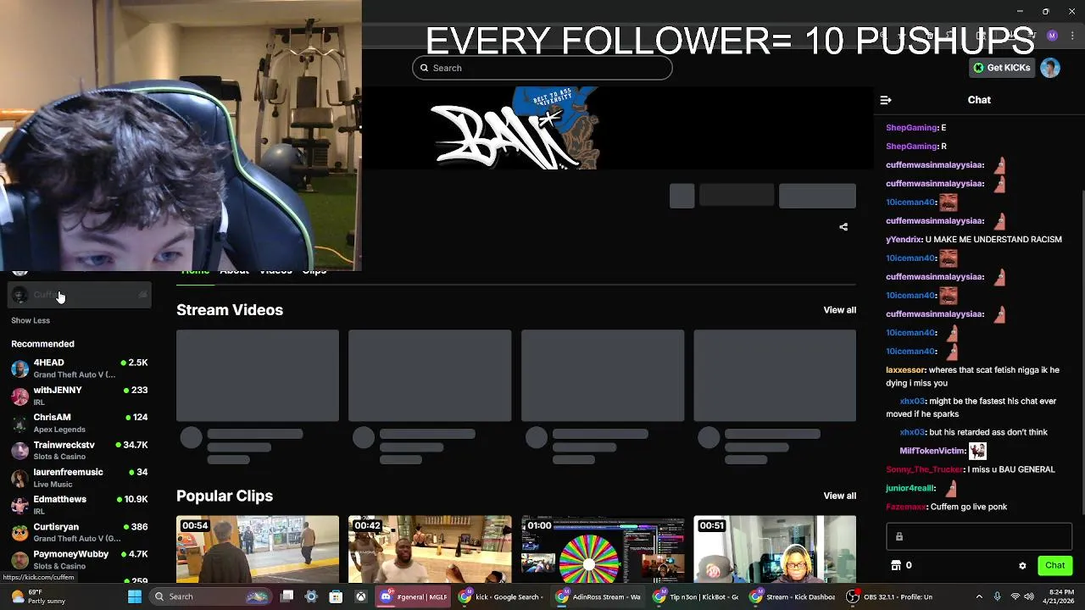Open Settings gear in taskbar

(311, 596)
